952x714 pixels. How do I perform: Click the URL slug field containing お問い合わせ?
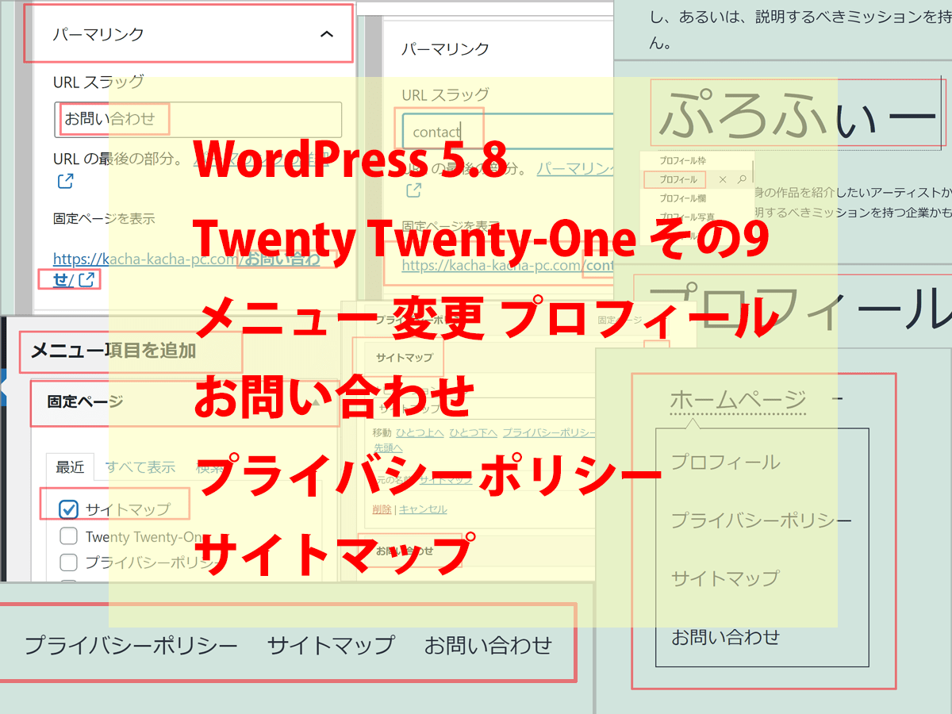pos(198,120)
